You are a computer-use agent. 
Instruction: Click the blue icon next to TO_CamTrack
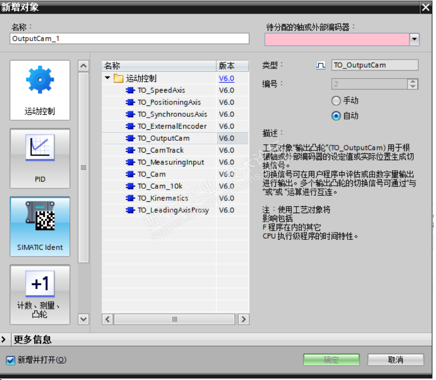tap(130, 150)
